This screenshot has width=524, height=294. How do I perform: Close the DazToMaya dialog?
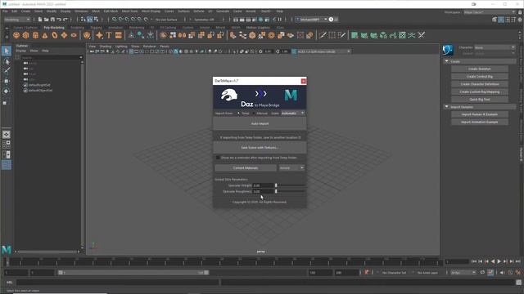click(304, 81)
